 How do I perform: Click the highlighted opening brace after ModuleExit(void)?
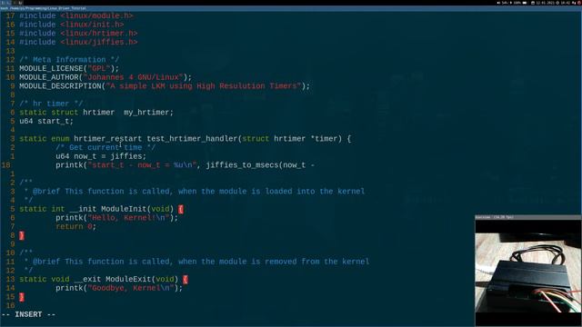(186, 279)
